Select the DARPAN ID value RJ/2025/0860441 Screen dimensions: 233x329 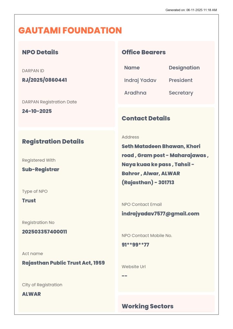click(x=44, y=80)
